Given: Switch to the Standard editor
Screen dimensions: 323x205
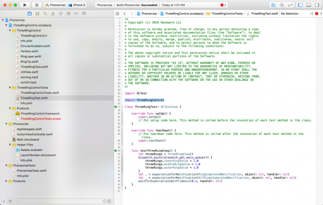Looking at the screenshot, I should point(273,5).
